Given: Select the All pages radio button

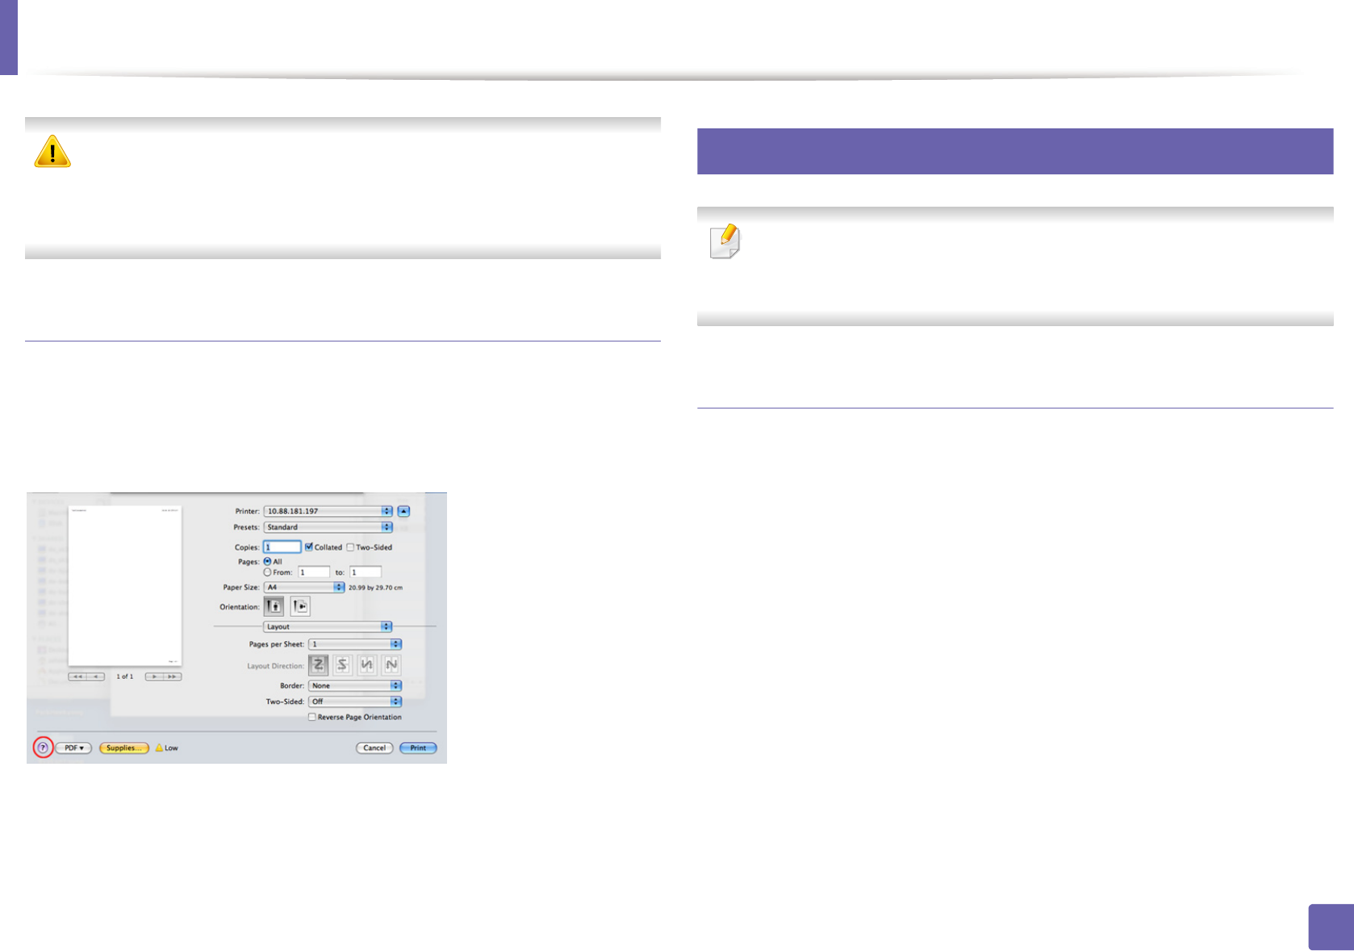Looking at the screenshot, I should 268,561.
